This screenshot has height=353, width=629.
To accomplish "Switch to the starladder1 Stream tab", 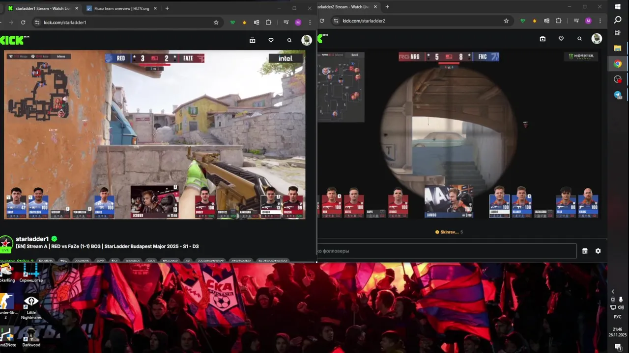I will point(42,8).
